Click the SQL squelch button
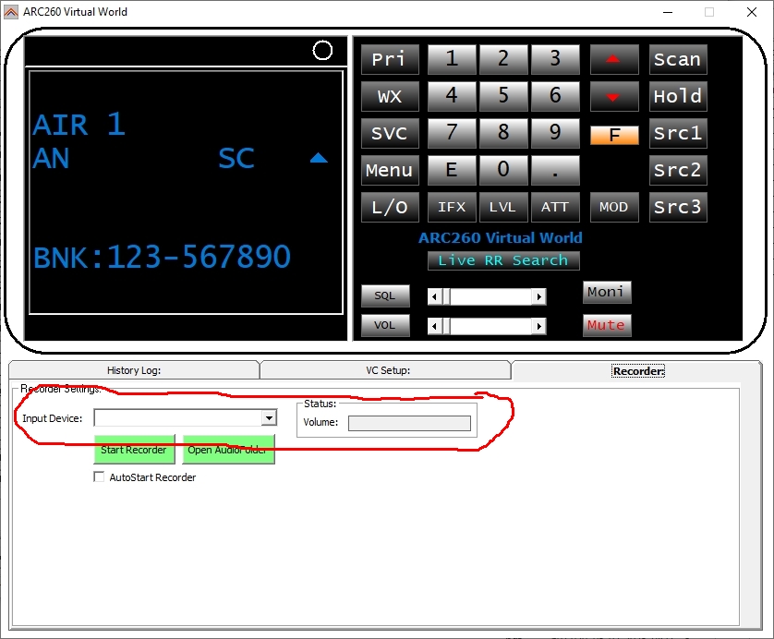 (x=385, y=296)
